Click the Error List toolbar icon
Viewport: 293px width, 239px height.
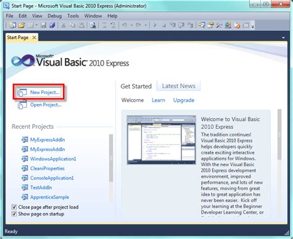(x=237, y=25)
